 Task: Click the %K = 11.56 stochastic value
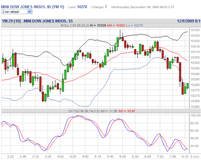(x=109, y=111)
